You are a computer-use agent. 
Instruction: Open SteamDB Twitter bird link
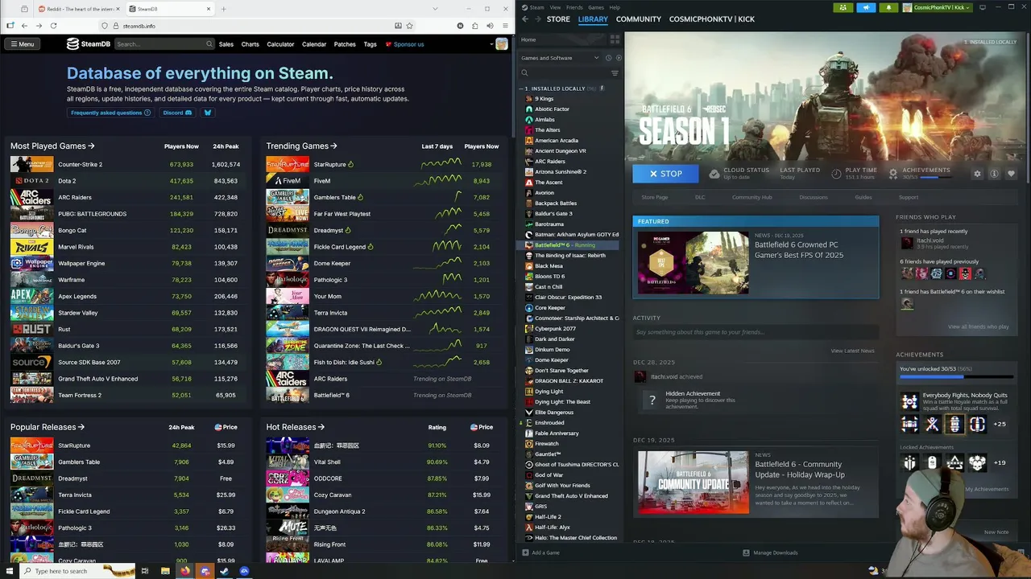click(207, 113)
